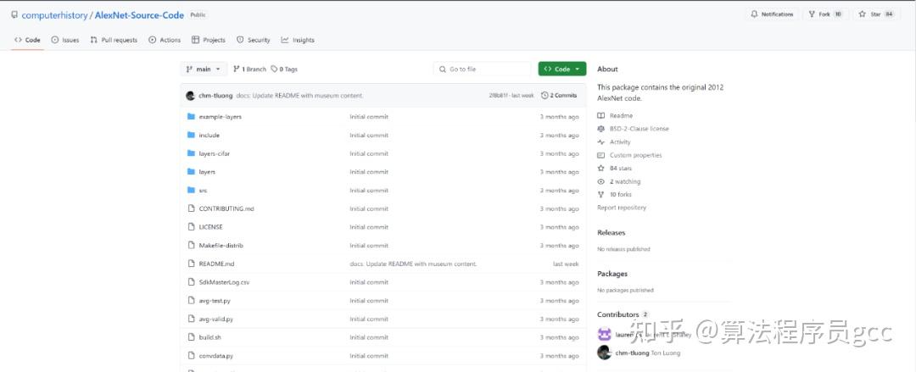Click the Fork repository icon
Viewport: 916px width, 372px height.
(x=813, y=14)
